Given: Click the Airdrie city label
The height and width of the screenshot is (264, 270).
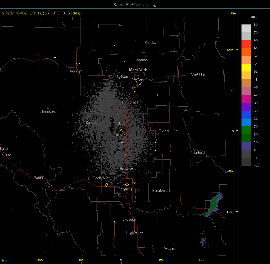Looking at the screenshot, I should [127, 168].
